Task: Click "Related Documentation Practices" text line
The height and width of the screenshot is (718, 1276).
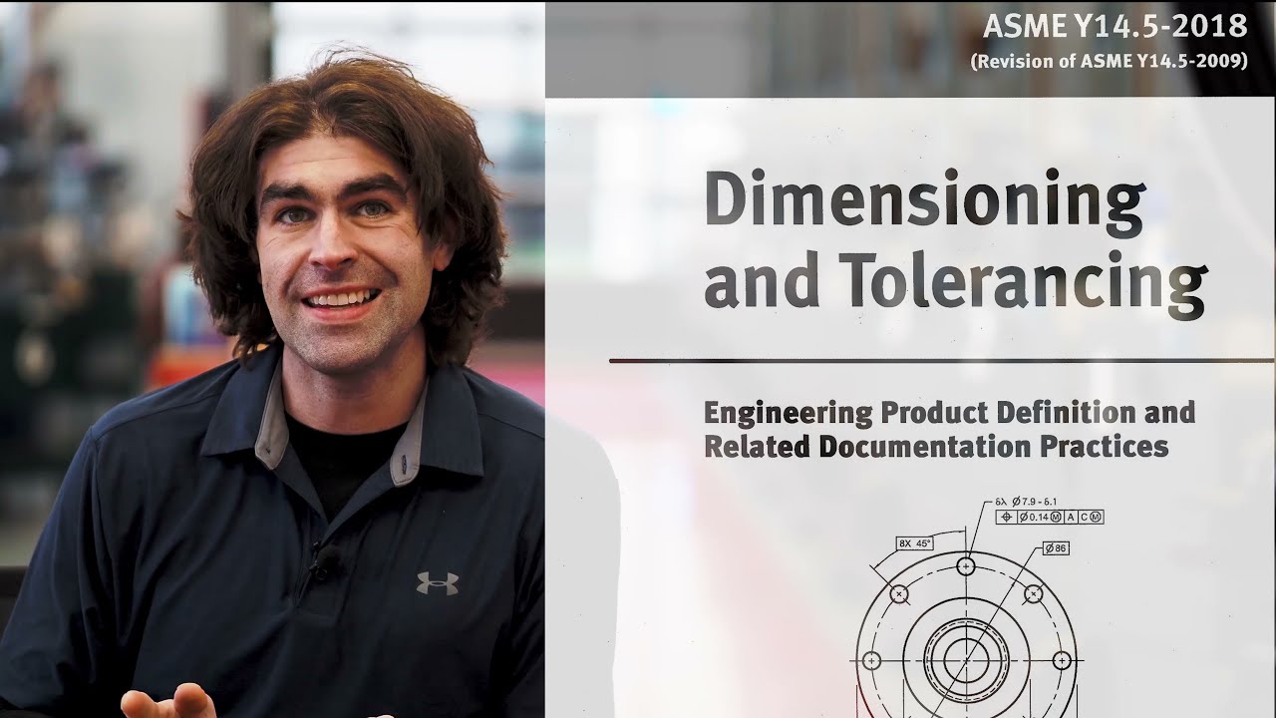Action: pos(936,446)
